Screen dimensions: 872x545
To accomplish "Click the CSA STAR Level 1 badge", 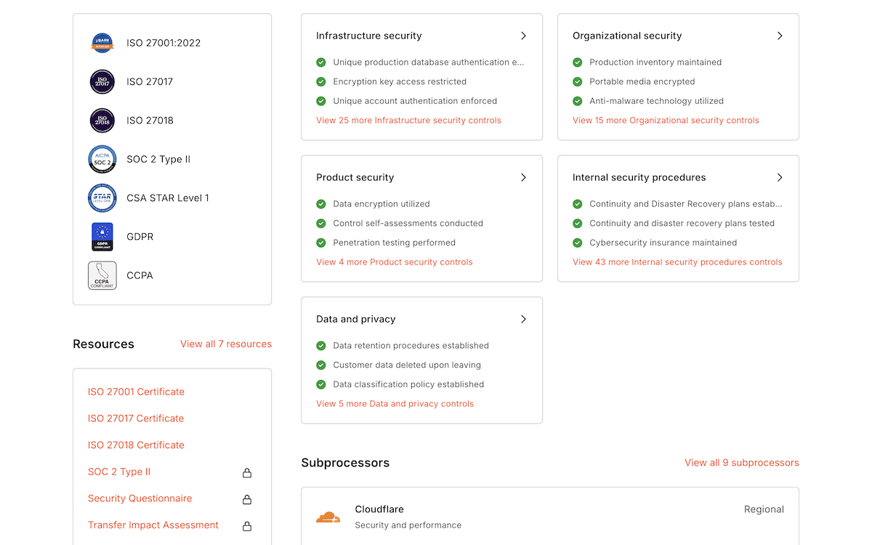I will tap(102, 198).
